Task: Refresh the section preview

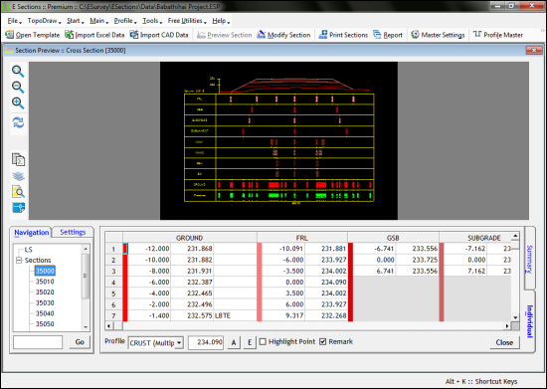Action: (18, 122)
